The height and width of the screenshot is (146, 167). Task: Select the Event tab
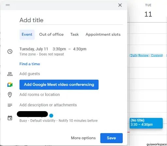[x=27, y=35]
